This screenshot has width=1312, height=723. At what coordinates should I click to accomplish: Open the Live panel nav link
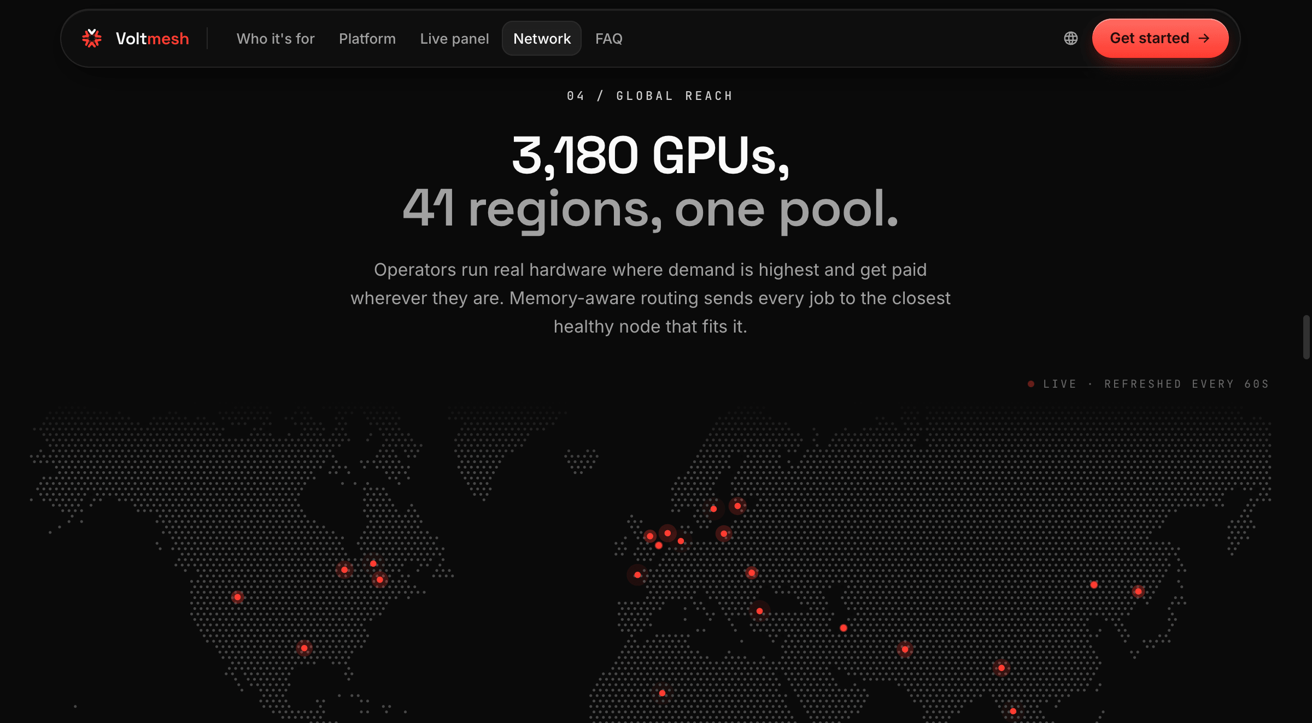click(454, 39)
